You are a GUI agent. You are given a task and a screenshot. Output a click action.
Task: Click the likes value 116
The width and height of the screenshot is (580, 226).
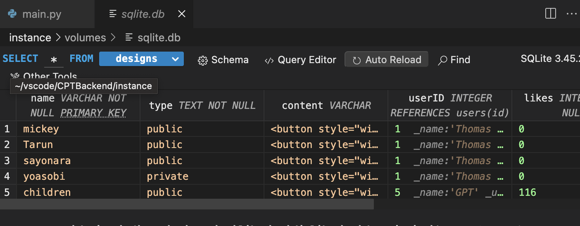point(527,192)
